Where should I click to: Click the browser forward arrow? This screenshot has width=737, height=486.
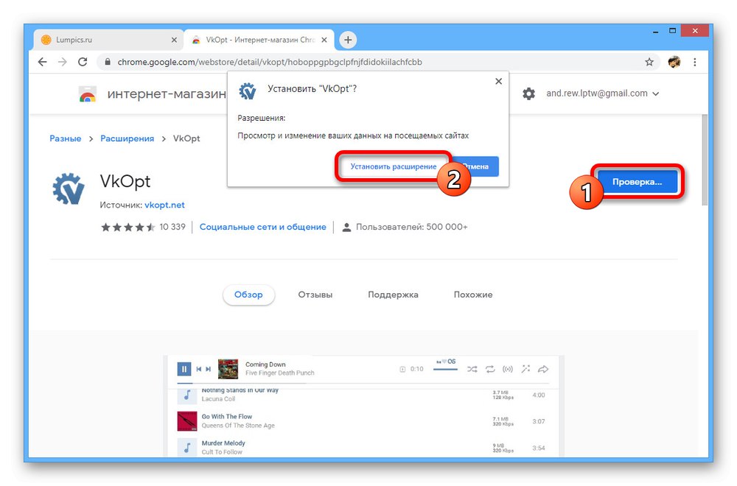63,62
